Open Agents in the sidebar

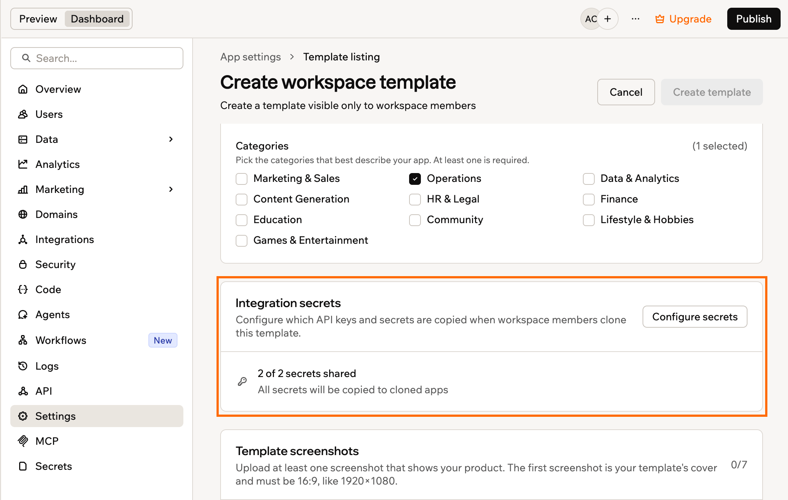click(97, 314)
